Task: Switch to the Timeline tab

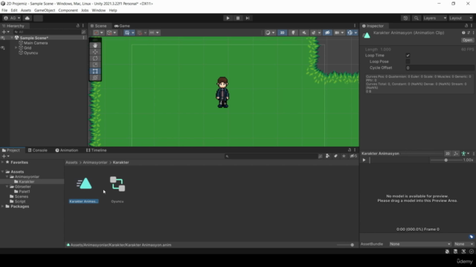Action: 96,150
